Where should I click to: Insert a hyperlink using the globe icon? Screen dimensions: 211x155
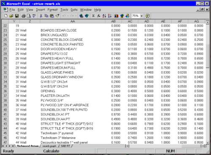click(x=81, y=16)
